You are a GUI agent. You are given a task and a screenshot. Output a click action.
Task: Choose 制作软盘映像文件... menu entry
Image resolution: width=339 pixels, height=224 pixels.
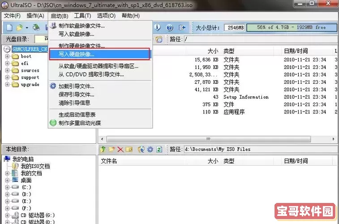coord(100,26)
